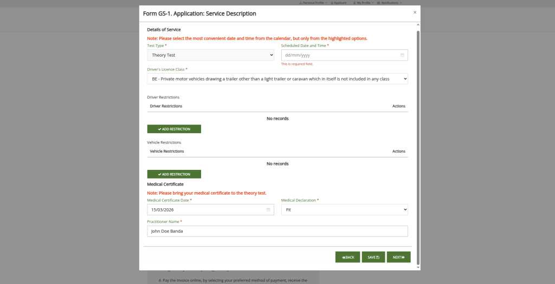The height and width of the screenshot is (284, 555).
Task: Open the Notifications menu
Action: coord(389,3)
